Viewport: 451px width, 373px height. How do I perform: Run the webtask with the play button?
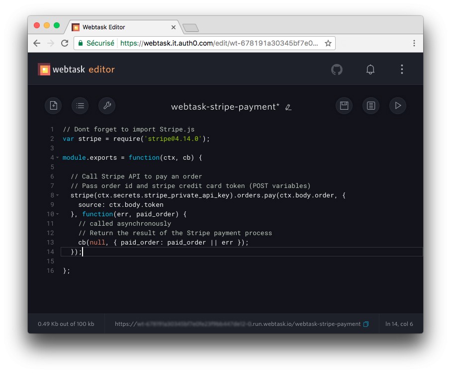tap(397, 106)
